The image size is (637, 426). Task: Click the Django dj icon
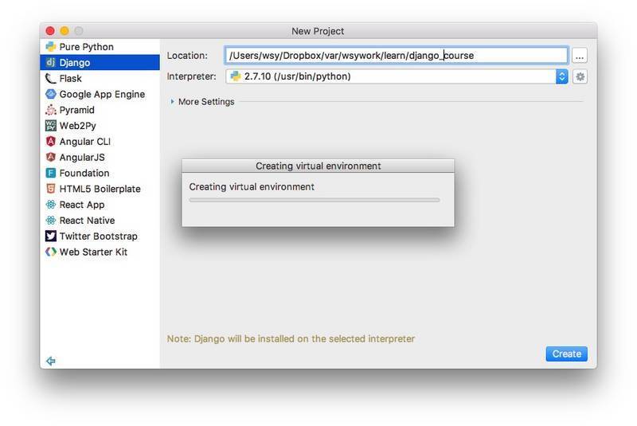[x=50, y=62]
